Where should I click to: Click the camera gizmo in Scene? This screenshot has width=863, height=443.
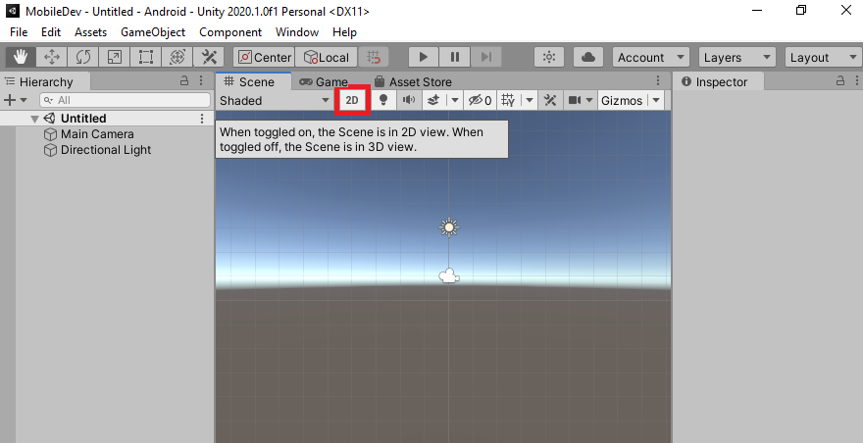coord(449,275)
